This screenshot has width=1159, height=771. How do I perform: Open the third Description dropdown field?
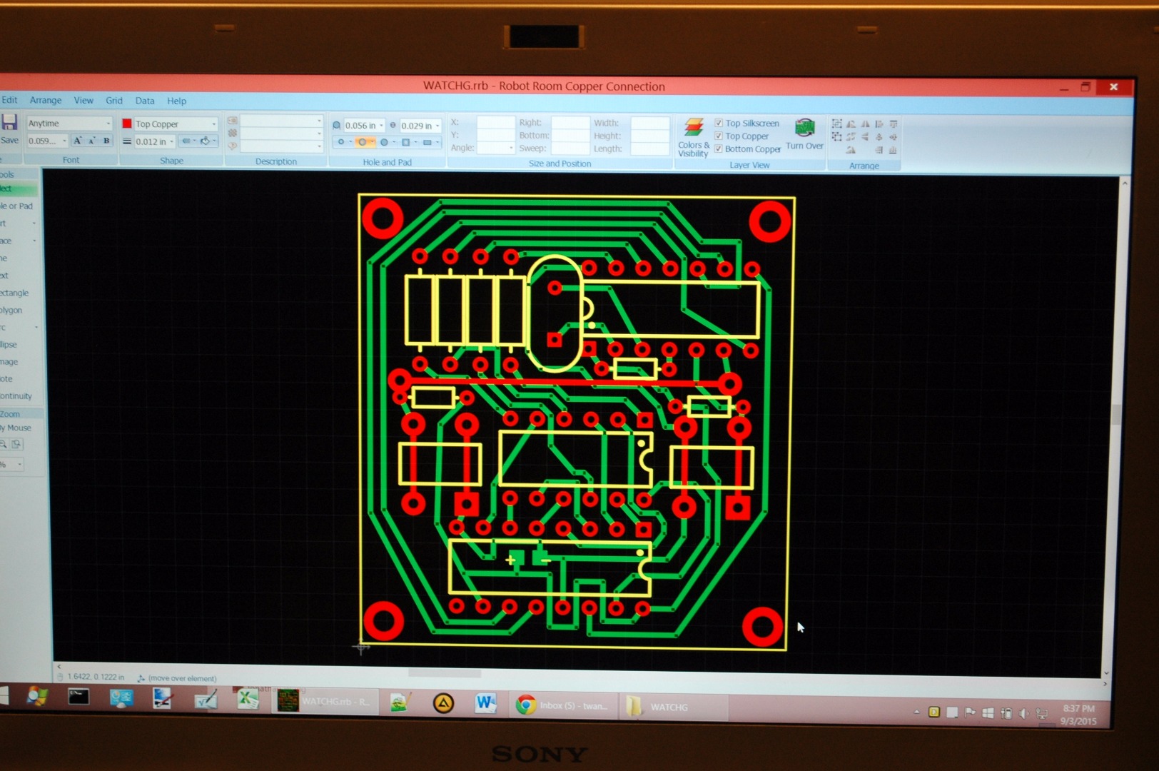pos(281,146)
